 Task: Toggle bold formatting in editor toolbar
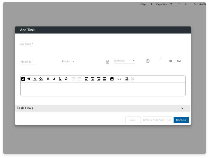(x=48, y=79)
